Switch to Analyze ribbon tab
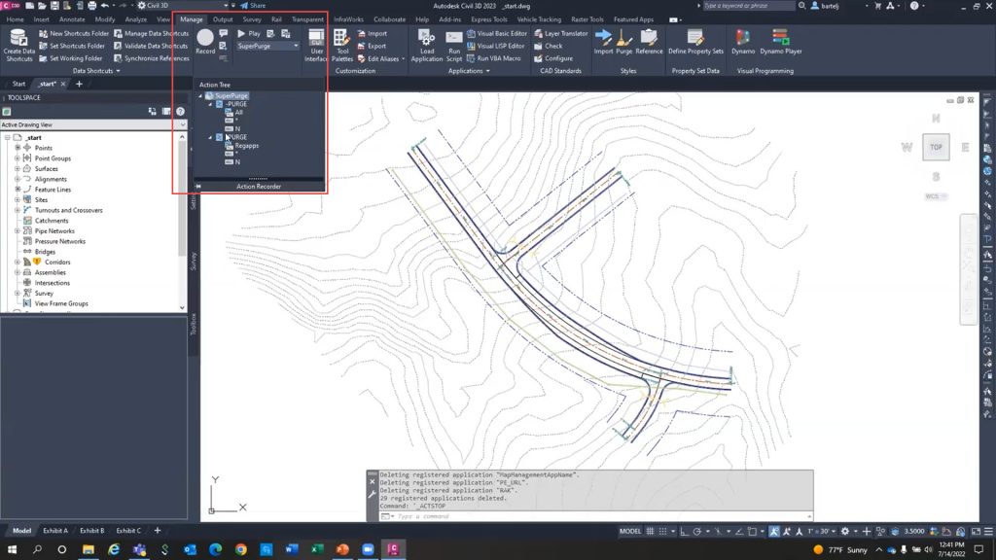 click(135, 19)
